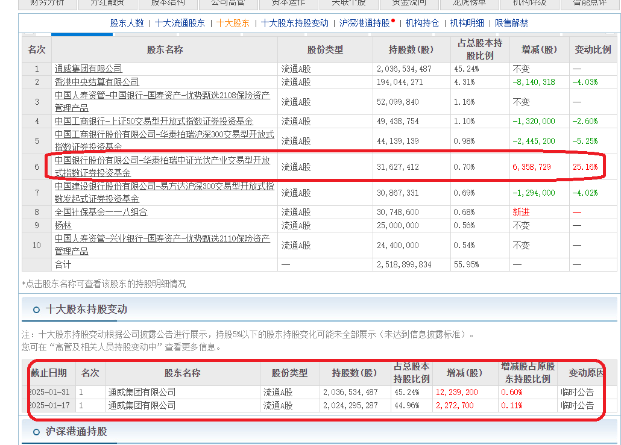Select the 沪深港通持股 section heading at the bottom

[x=76, y=431]
